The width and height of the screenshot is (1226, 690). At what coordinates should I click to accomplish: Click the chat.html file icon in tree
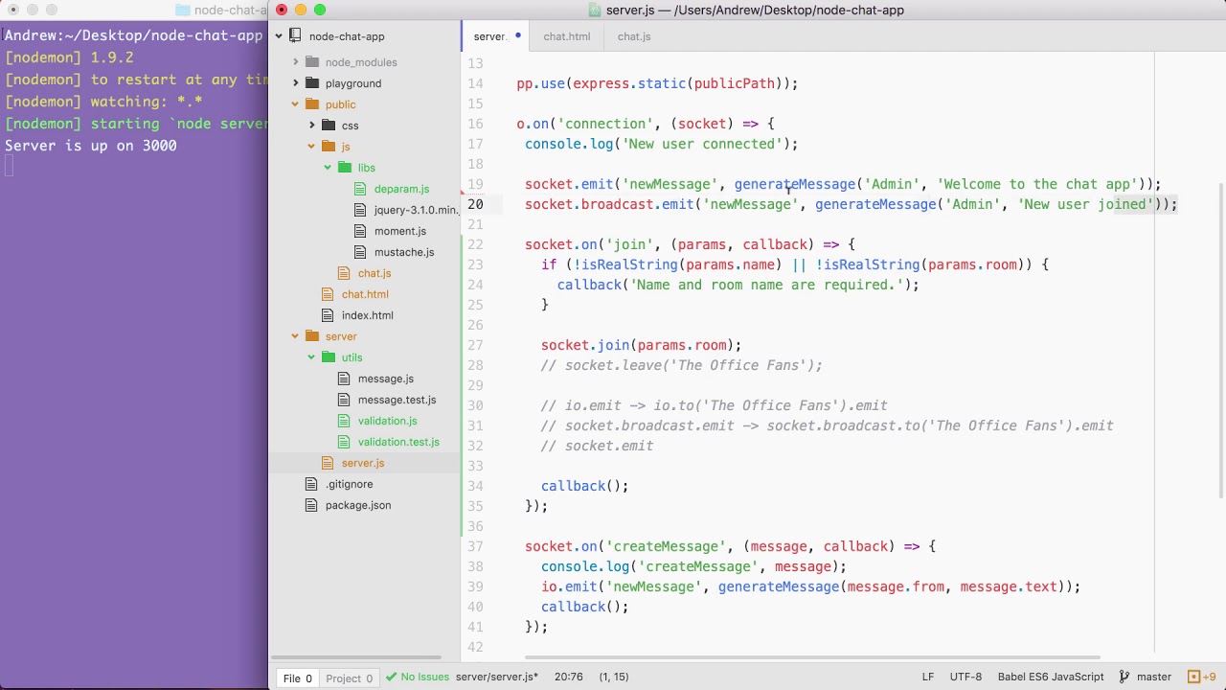(x=328, y=294)
